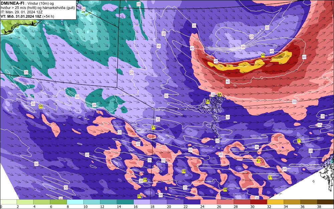This screenshot has width=334, height=209.
Task: Click the yellow 41 gust label
Action: pyautogui.click(x=258, y=161)
